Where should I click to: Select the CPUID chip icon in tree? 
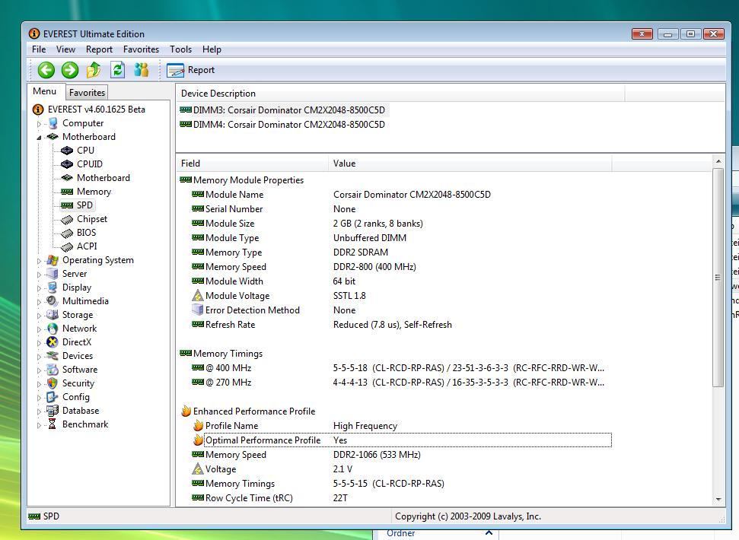click(67, 164)
